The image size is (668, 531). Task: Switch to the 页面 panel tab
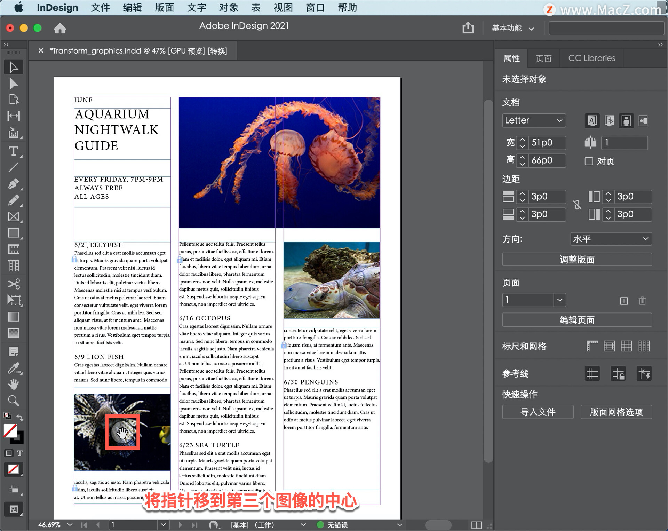pos(543,58)
